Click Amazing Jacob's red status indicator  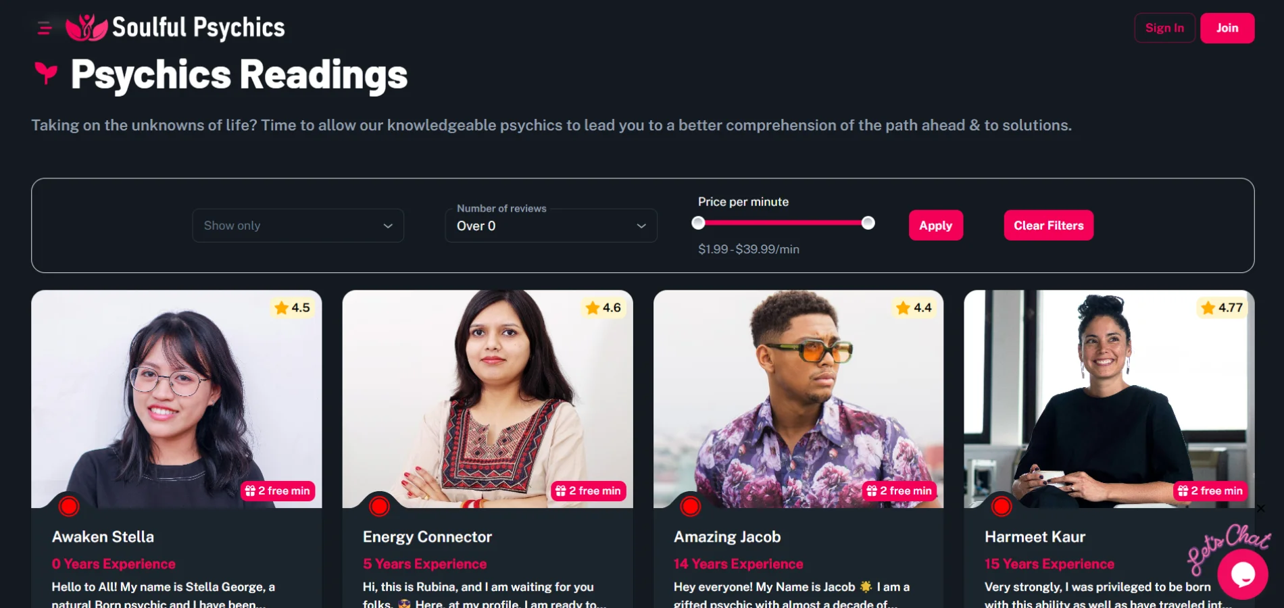click(x=691, y=506)
